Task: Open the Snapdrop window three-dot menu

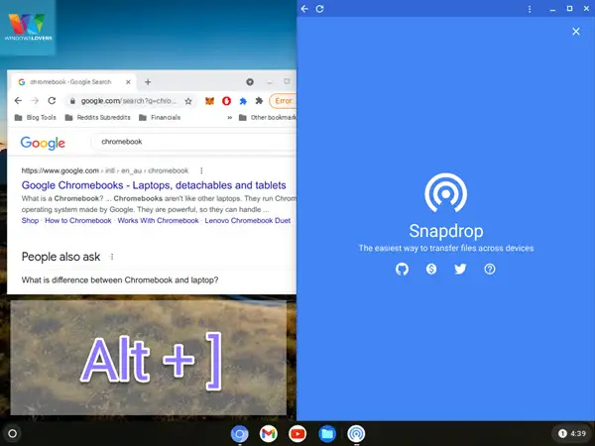Action: 530,9
